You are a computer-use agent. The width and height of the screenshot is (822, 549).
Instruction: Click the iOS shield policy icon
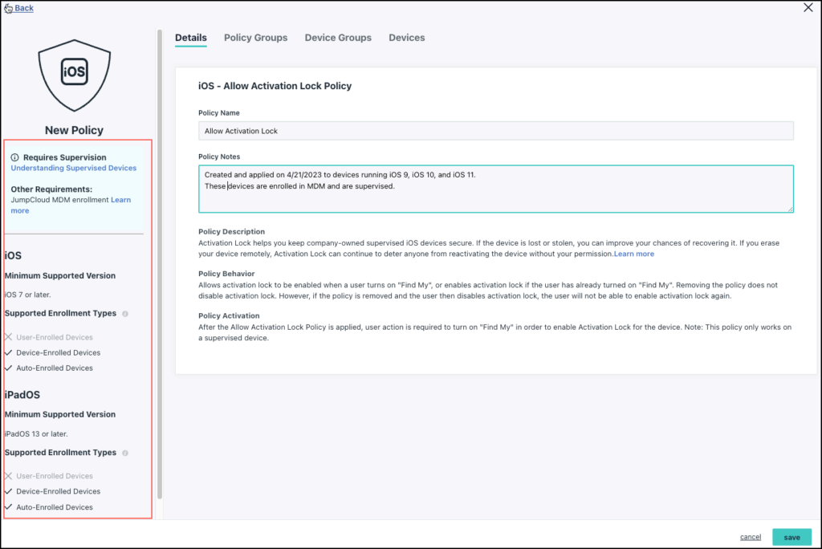pos(74,74)
